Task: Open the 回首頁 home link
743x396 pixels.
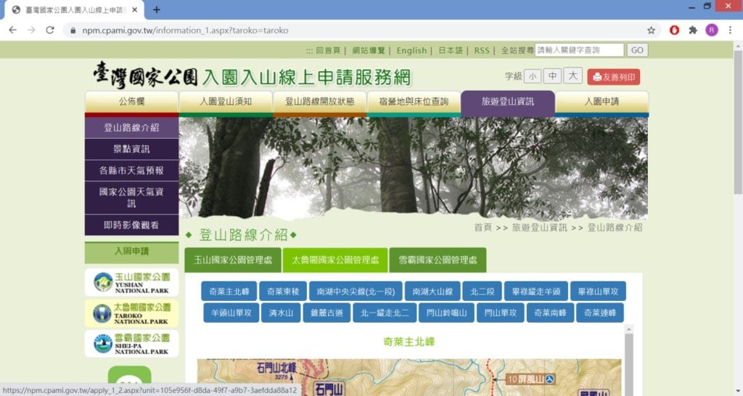Action: [328, 50]
